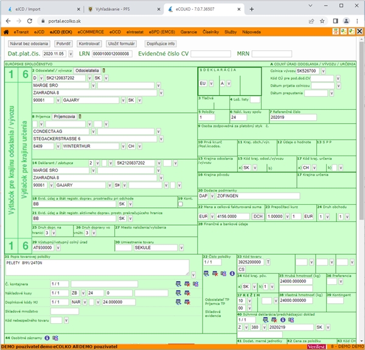
Task: Click the bookmark star in the address bar
Action: (322, 21)
